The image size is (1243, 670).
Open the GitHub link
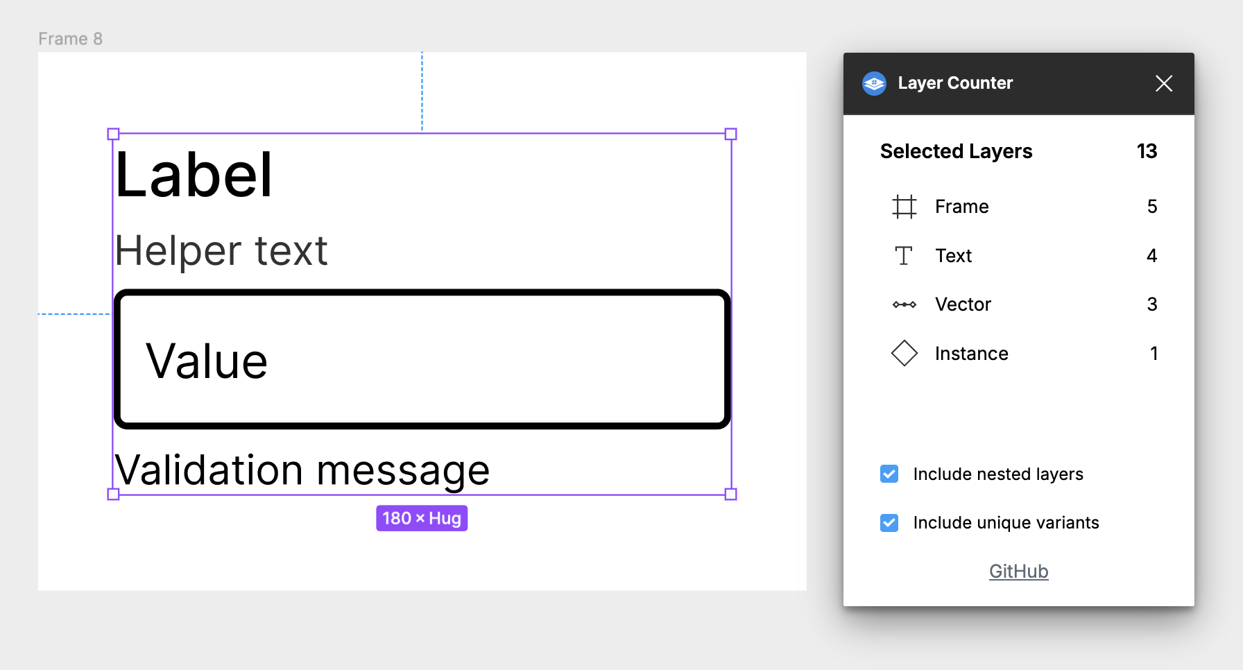pos(1018,570)
